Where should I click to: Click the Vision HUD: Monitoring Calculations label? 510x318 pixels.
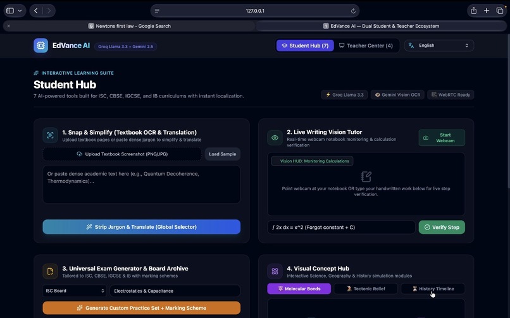point(312,161)
